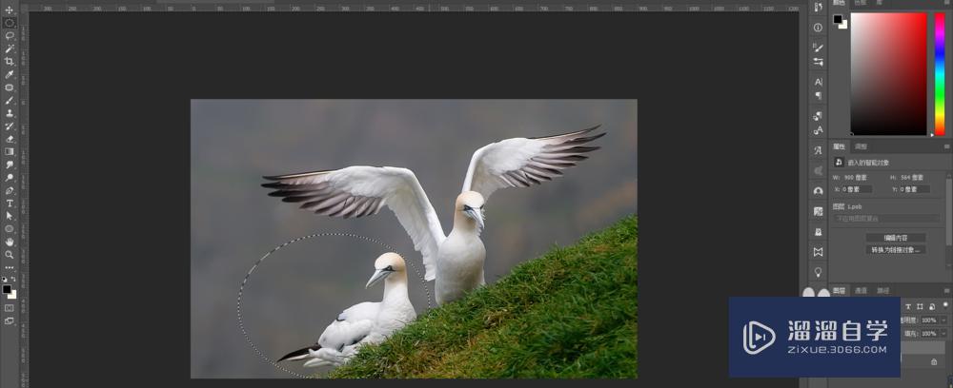The image size is (953, 388).
Task: Select the Spot Healing Brush tool
Action: point(10,87)
